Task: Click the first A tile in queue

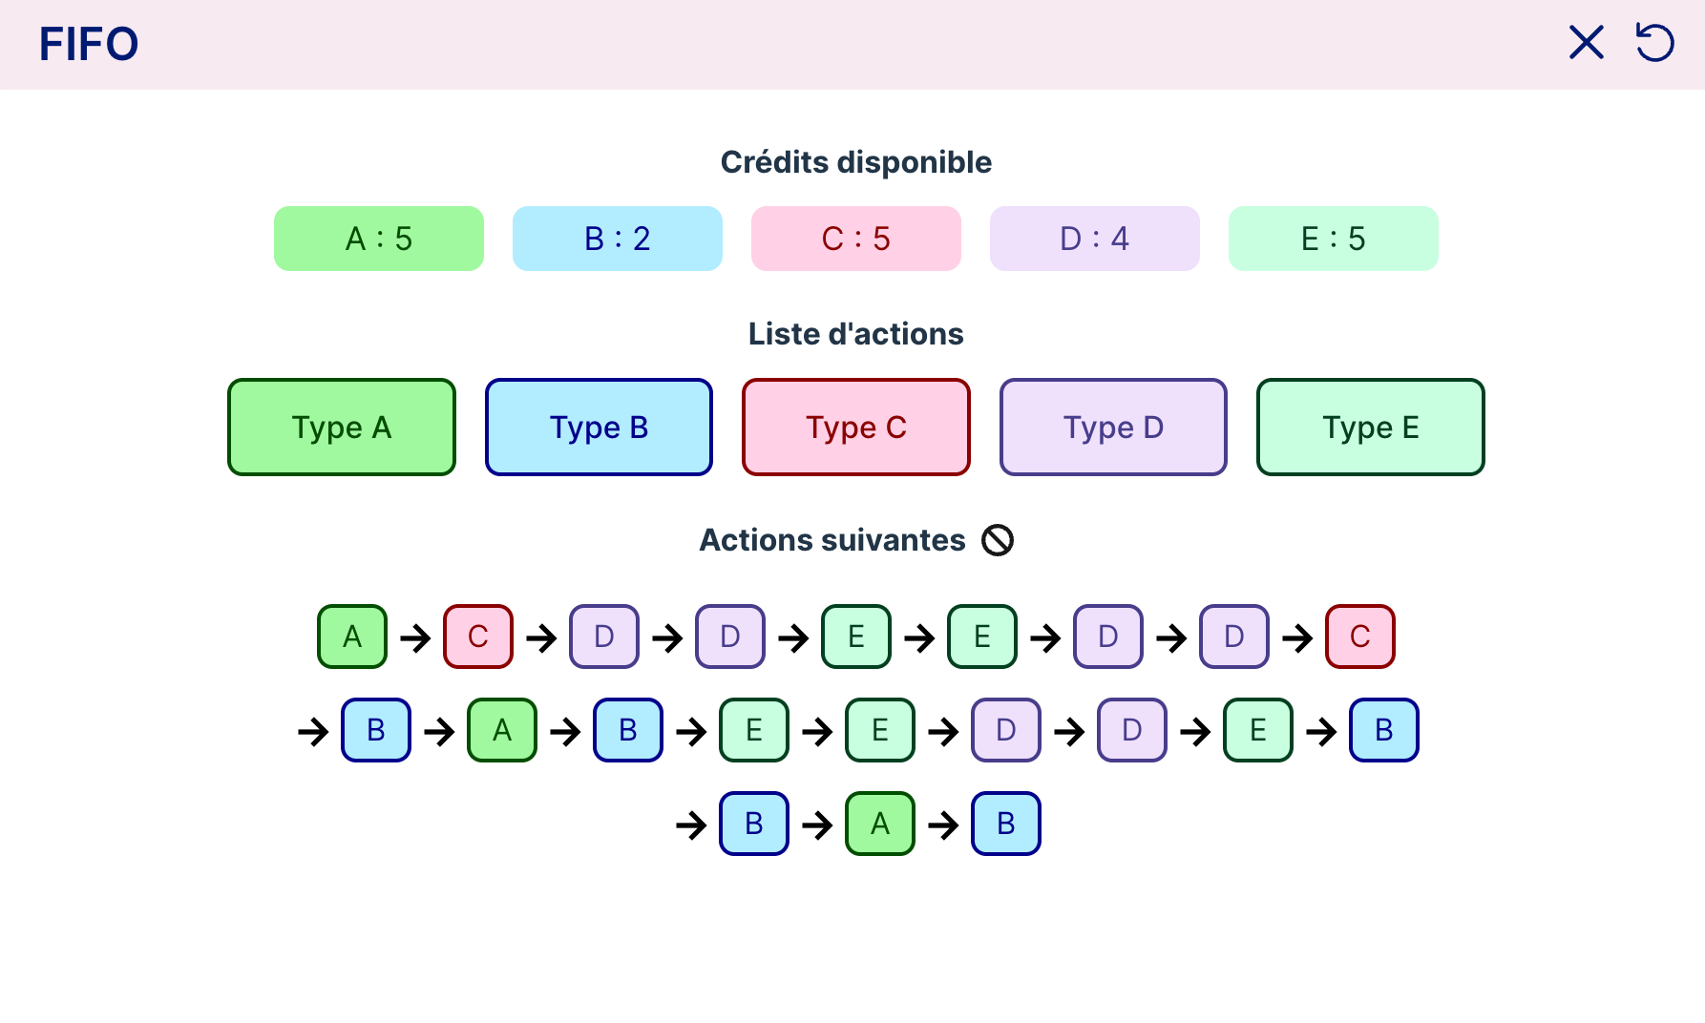Action: (x=352, y=637)
